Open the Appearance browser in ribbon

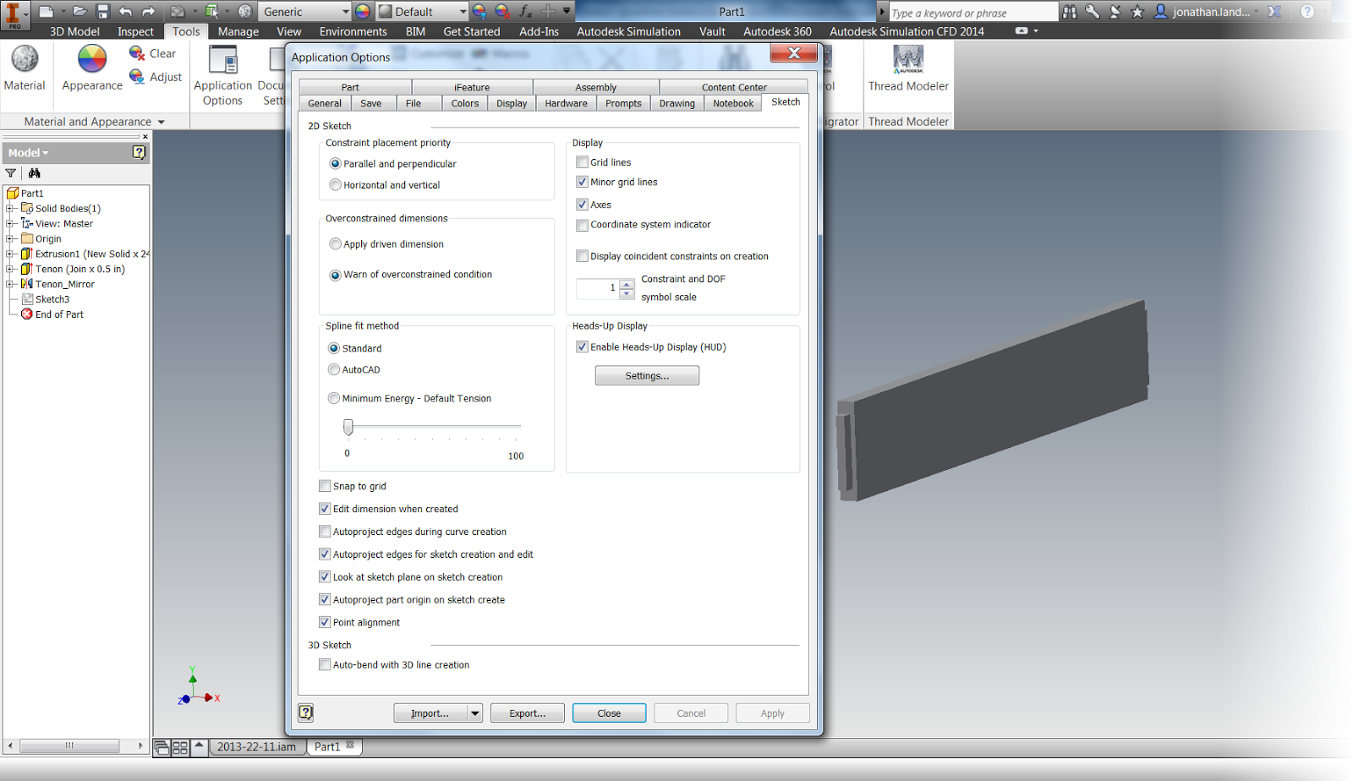(x=92, y=68)
